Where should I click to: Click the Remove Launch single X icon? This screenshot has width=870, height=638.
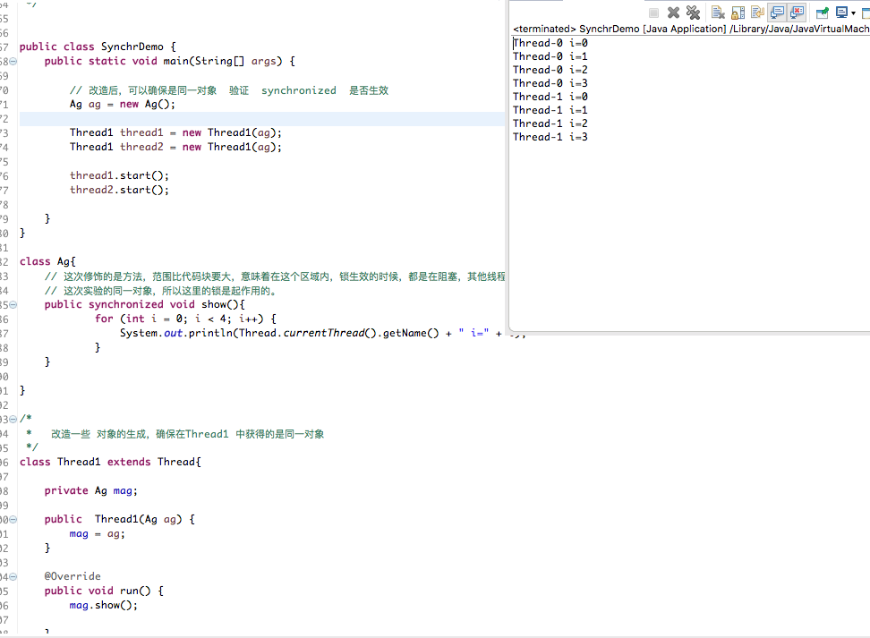point(674,13)
